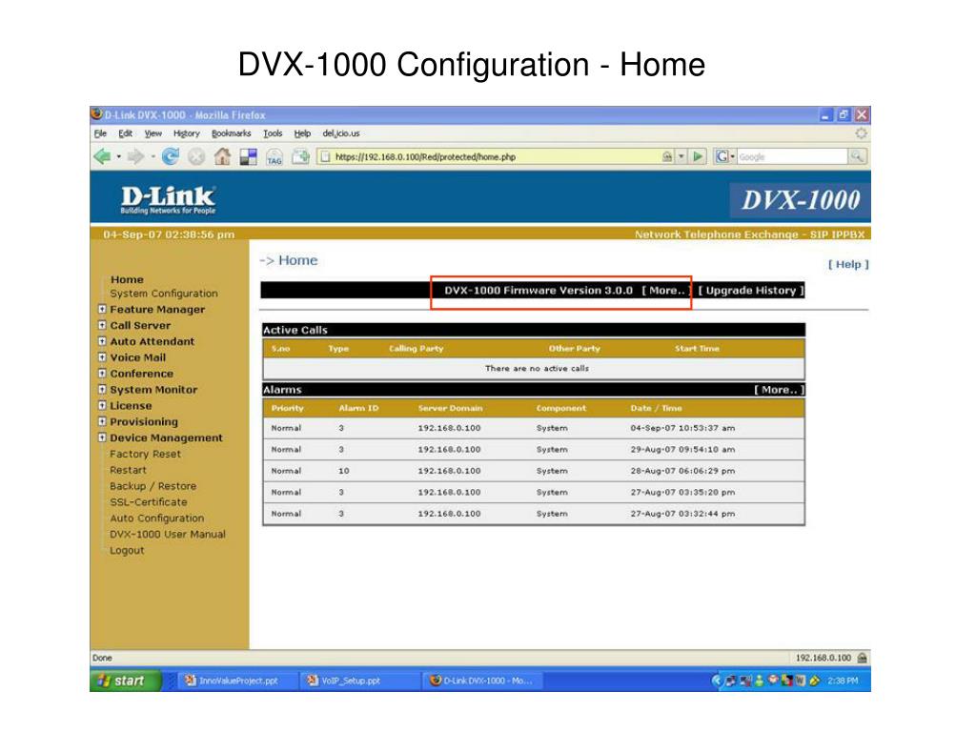976x732 pixels.
Task: Expand the Voice Mail tree node
Action: click(x=102, y=357)
